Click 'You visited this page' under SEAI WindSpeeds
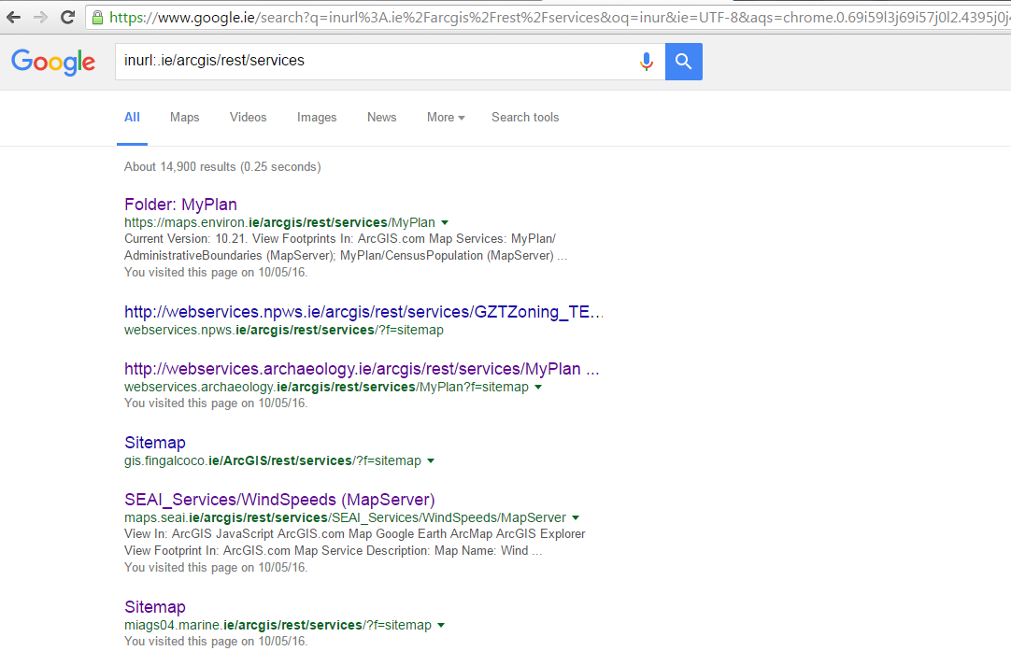The image size is (1011, 651). (216, 568)
